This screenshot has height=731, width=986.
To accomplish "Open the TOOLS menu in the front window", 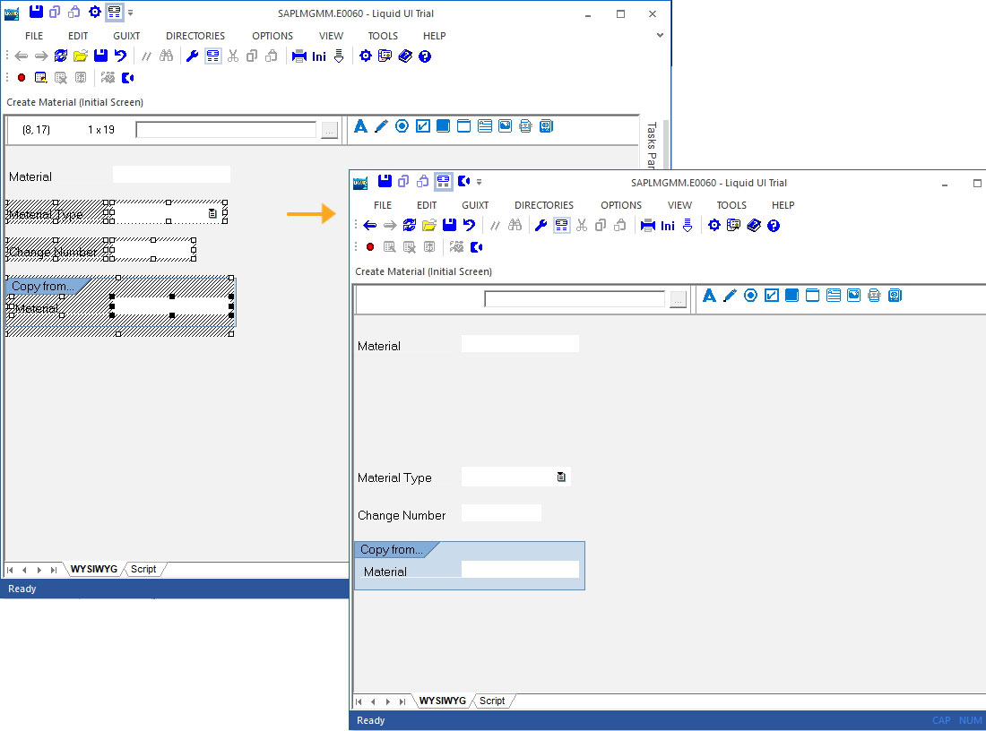I will tap(731, 205).
